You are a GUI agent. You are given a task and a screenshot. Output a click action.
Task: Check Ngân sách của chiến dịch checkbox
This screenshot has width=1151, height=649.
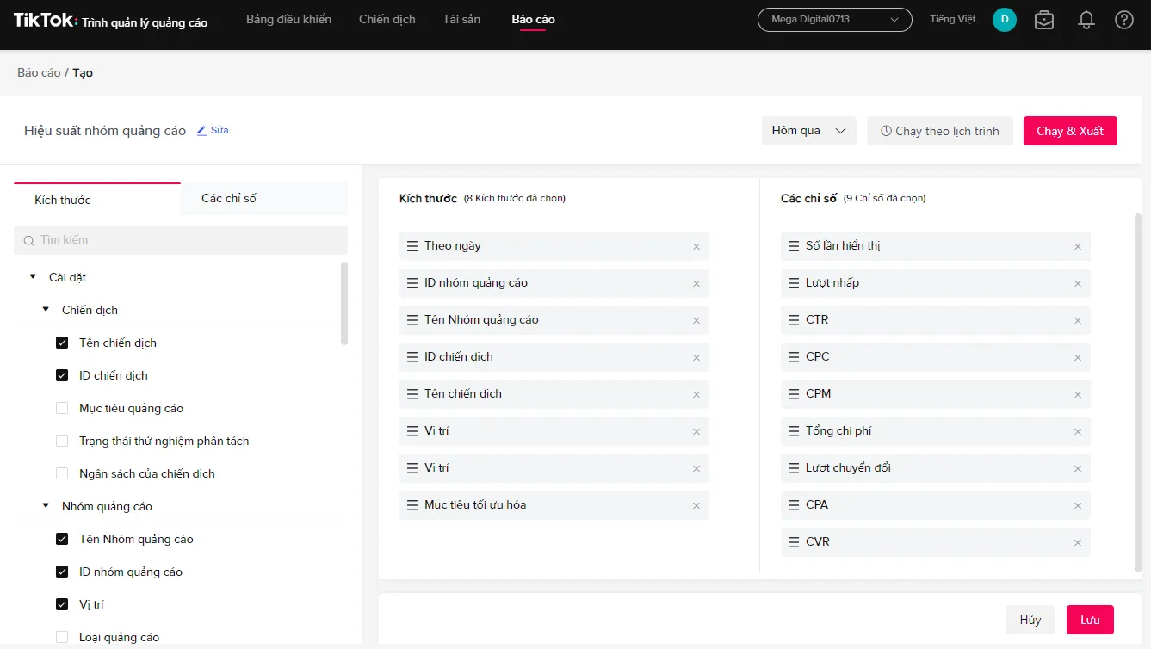(x=62, y=473)
